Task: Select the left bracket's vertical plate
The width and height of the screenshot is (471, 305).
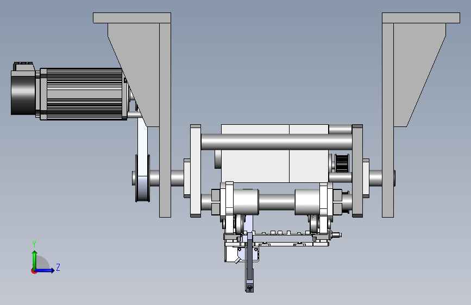Action: 165,120
